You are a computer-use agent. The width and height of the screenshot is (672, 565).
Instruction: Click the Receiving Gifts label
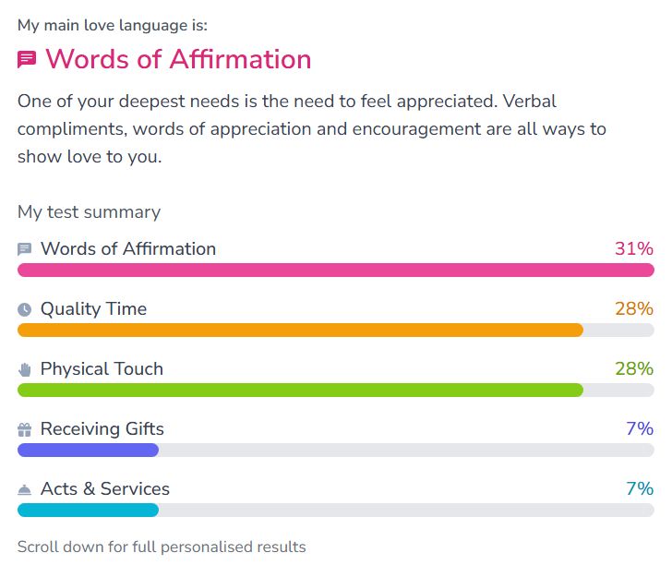[102, 429]
